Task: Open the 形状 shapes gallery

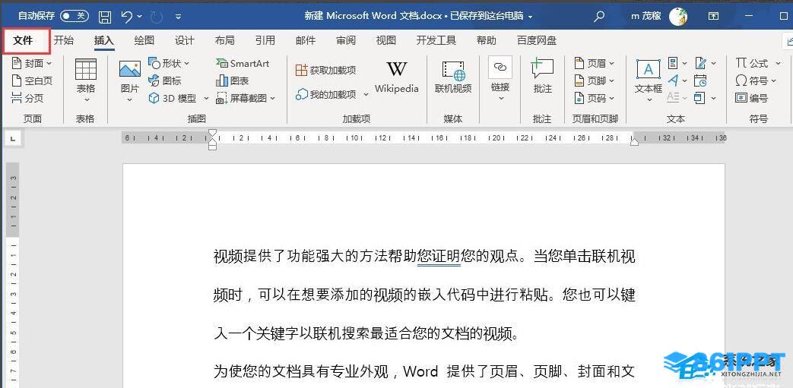Action: (169, 63)
